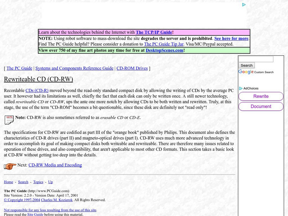Open the Topics footer link

pos(38,182)
